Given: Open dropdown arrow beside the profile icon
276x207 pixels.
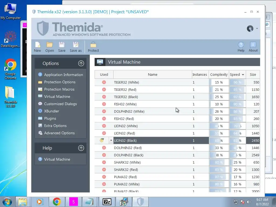Looking at the screenshot, I should [x=257, y=29].
